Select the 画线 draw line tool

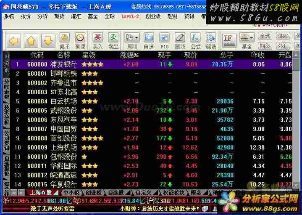[x=180, y=41]
